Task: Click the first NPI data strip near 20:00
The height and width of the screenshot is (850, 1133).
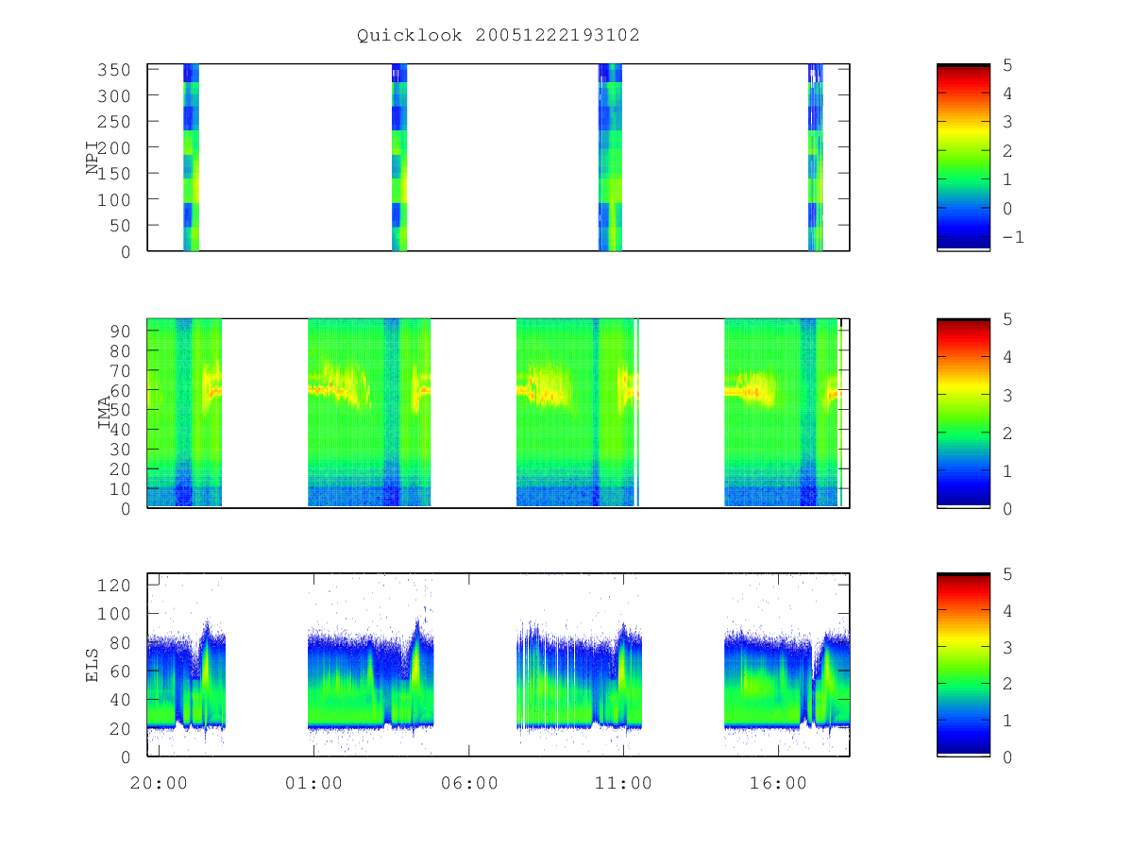Action: 191,158
